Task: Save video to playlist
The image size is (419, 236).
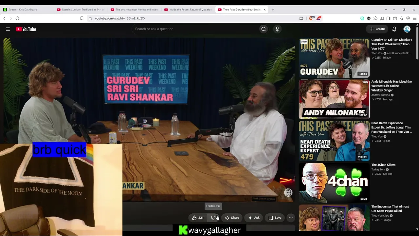Action: (x=275, y=218)
